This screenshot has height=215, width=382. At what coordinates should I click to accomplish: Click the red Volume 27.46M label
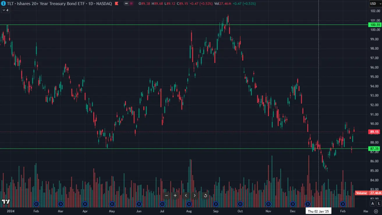pyautogui.click(x=368, y=193)
